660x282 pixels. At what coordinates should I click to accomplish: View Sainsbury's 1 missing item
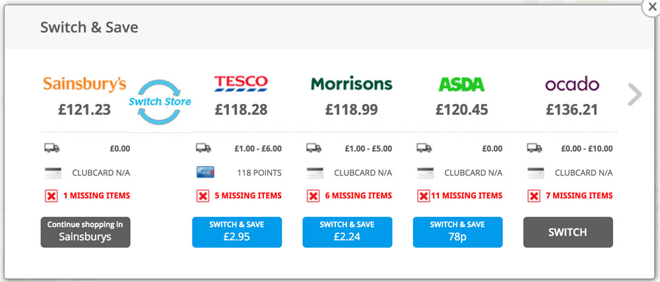tap(96, 196)
